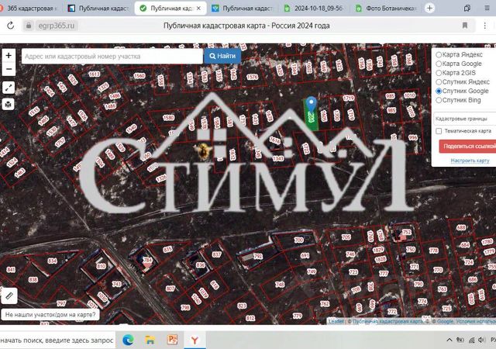Screen dimensions: 496x349
Task: Open PowerPoint from taskbar
Action: pos(172,340)
